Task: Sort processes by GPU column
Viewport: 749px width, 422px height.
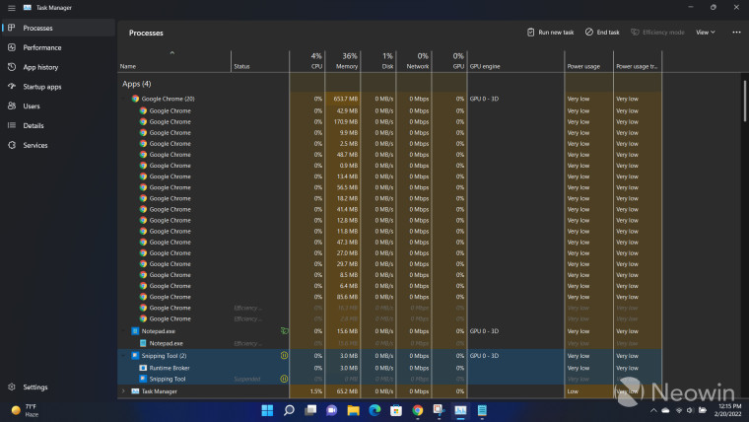Action: 449,61
